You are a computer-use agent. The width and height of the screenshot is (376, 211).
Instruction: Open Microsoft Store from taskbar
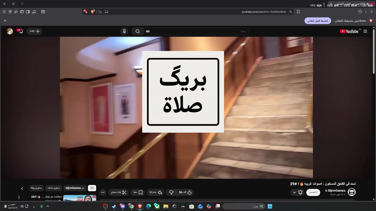(192, 206)
